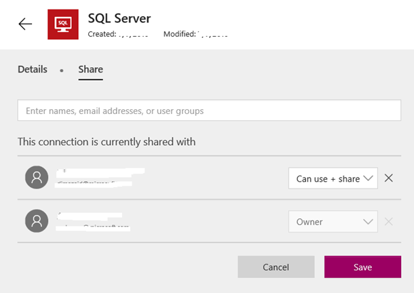414x293 pixels.
Task: Click the 'Created:' date label
Action: (102, 34)
